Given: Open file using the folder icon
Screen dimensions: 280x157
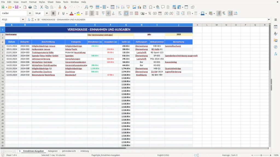Looking at the screenshot, I should coord(10,7).
